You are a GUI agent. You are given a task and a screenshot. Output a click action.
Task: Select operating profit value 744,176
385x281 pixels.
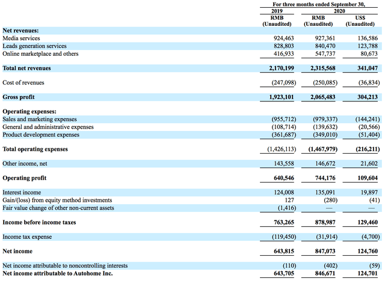tap(324, 178)
